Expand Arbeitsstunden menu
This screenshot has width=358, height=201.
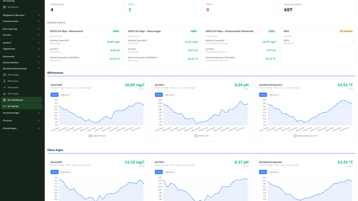(21, 21)
